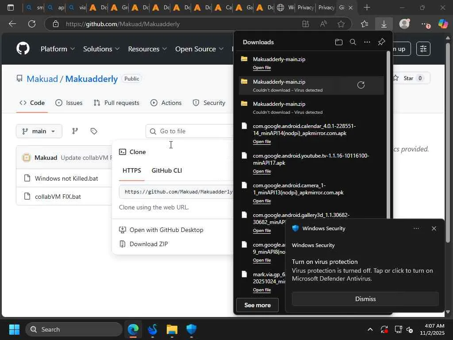The image size is (453, 340).
Task: Click the volume muted tray icon
Action: click(x=409, y=329)
